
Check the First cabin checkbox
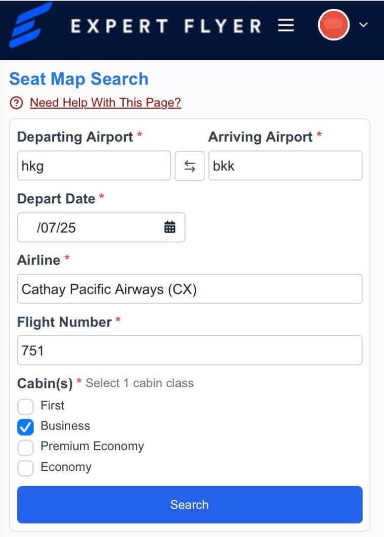pos(26,406)
